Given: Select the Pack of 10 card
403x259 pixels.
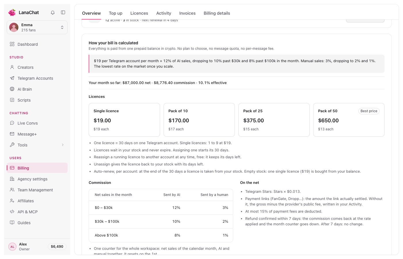Looking at the screenshot, I should (199, 120).
